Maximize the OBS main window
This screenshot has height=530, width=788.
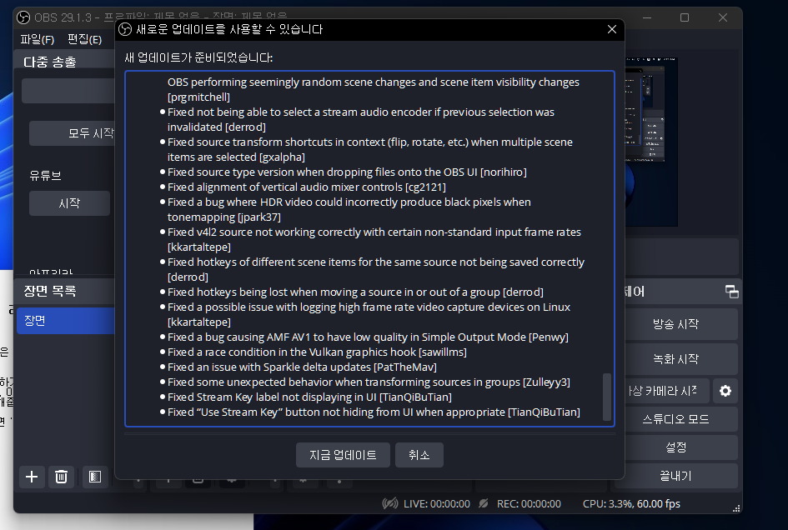685,17
